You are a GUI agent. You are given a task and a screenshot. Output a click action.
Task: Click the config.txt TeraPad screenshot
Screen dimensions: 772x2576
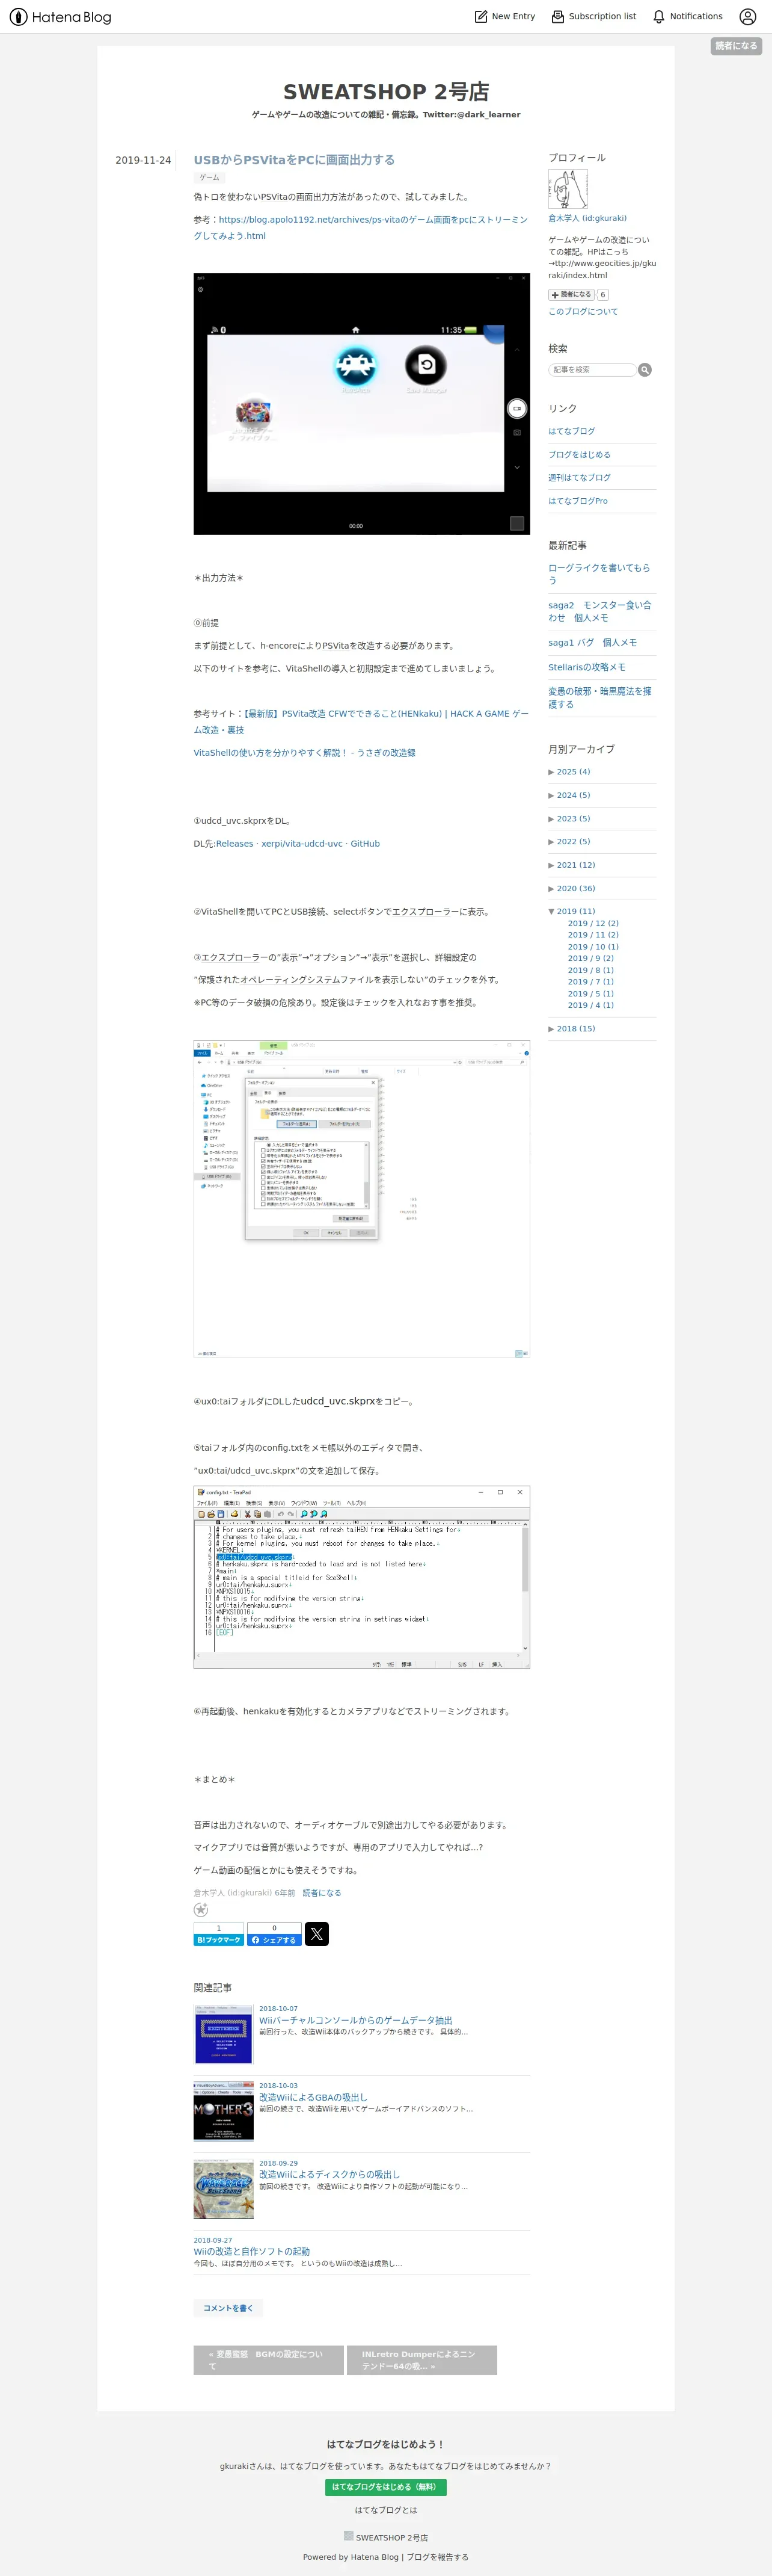pos(361,1577)
